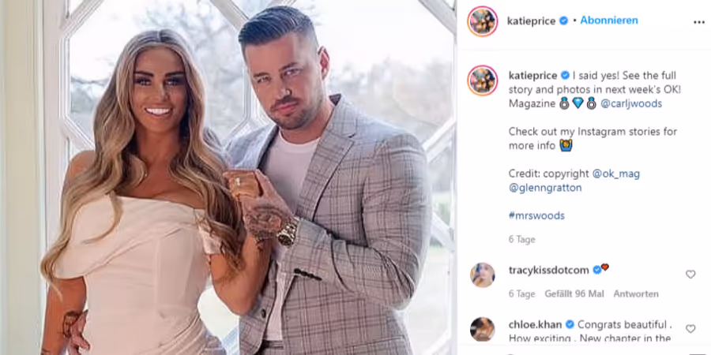711x355 pixels.
Task: Click the verified badge next to header katieprice
Action: point(563,21)
